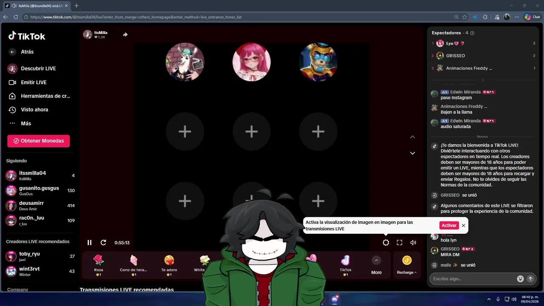
Task: Open wint3rvt recommended creator
Action: click(40, 271)
